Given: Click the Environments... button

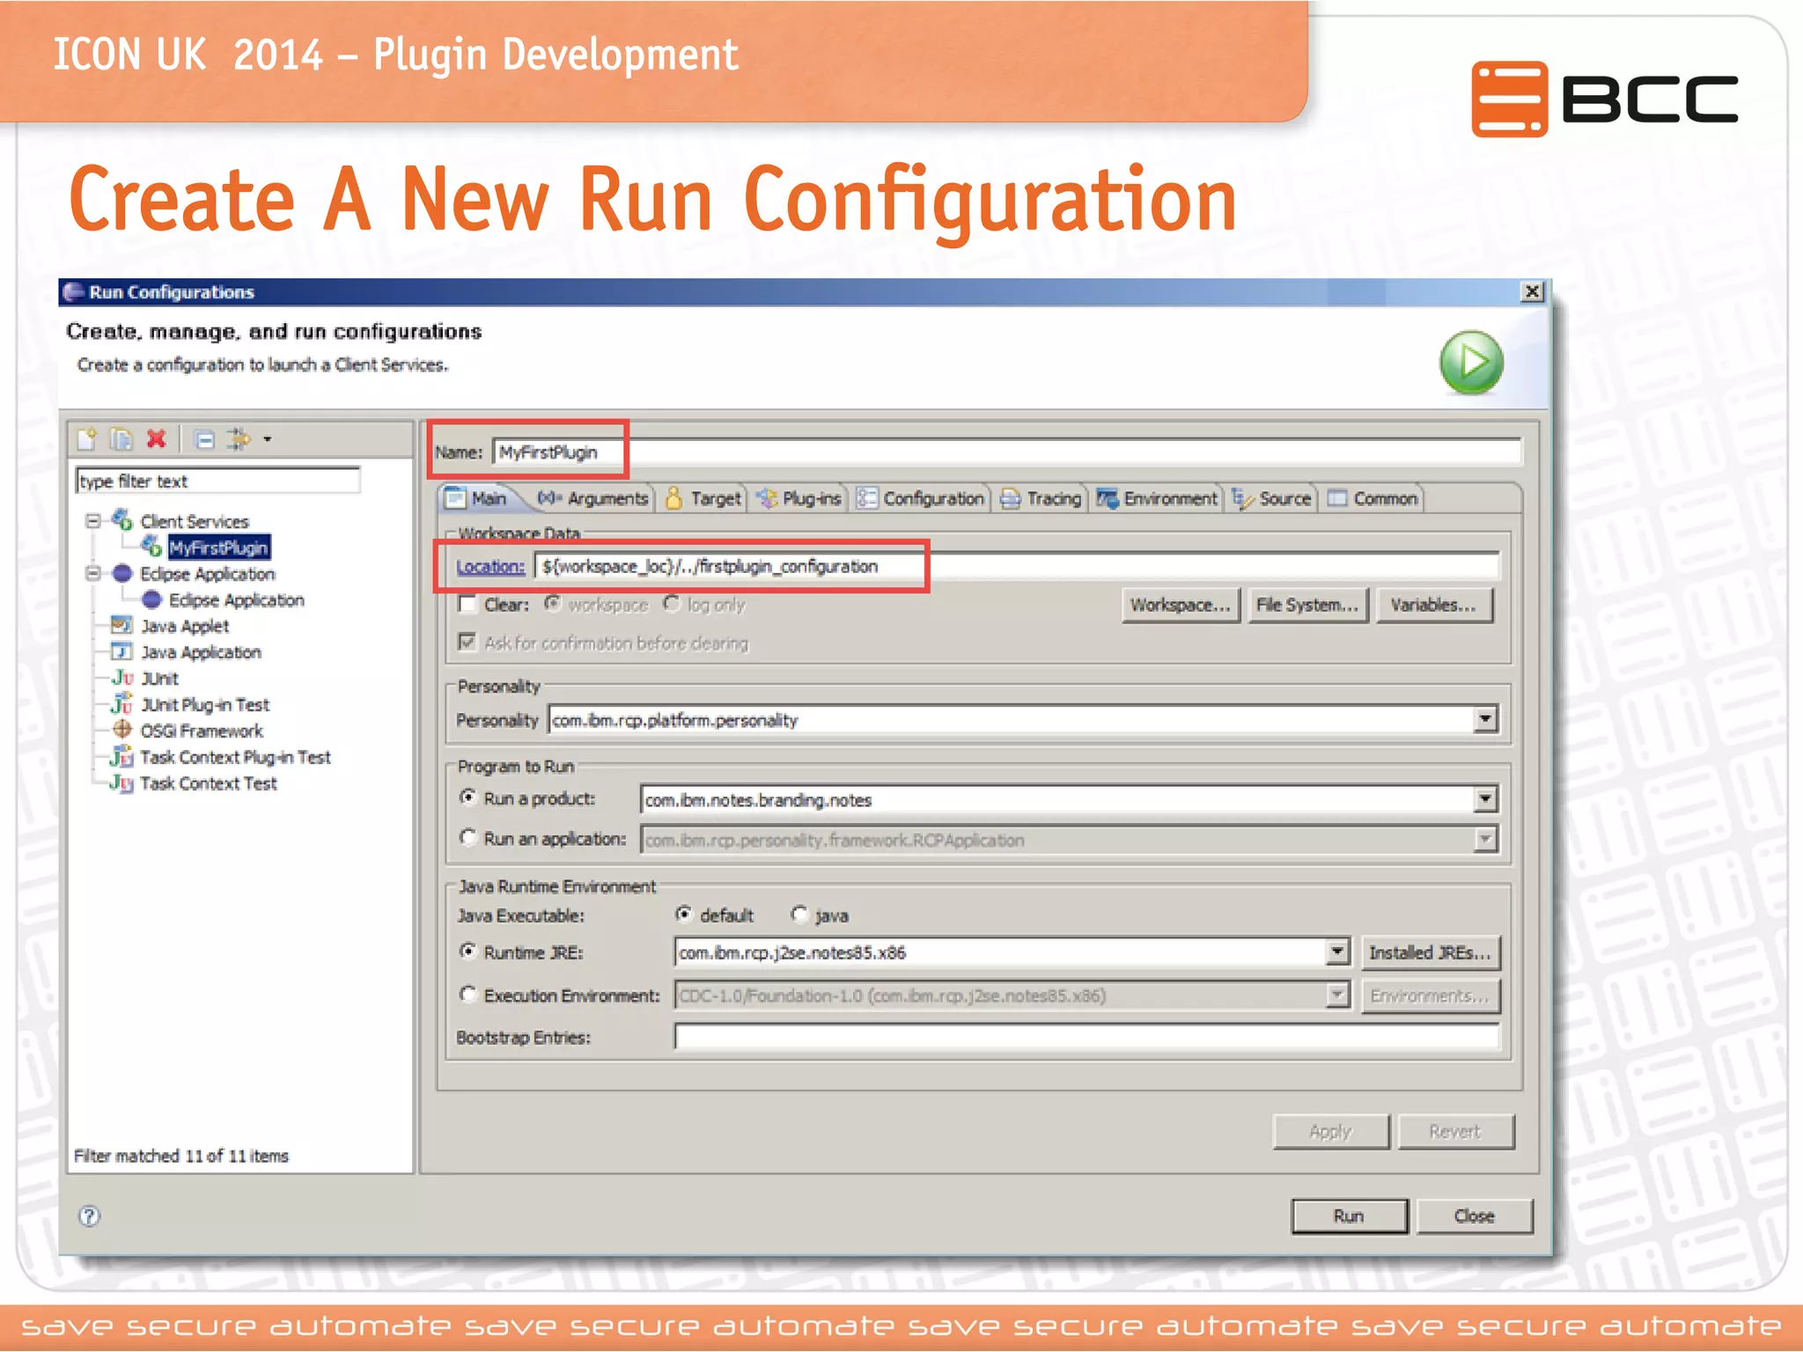Looking at the screenshot, I should click(x=1430, y=996).
